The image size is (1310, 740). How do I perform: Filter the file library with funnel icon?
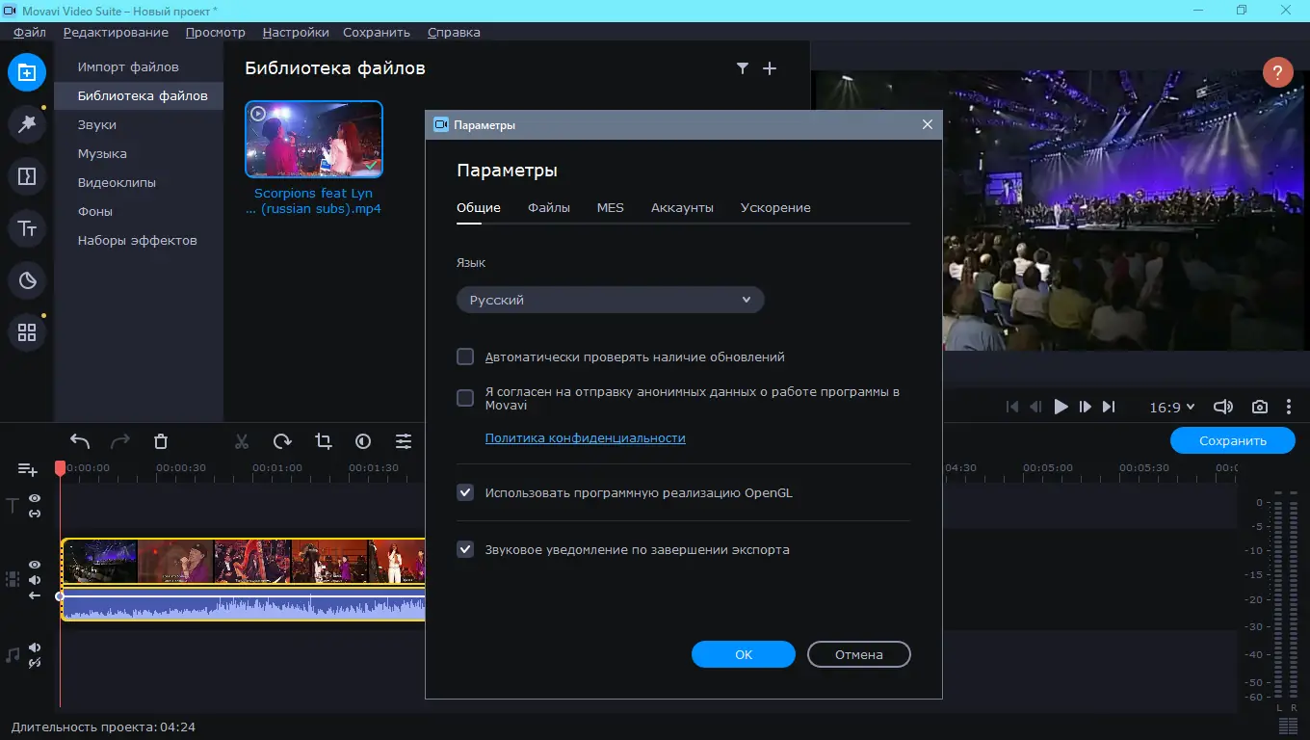coord(743,68)
